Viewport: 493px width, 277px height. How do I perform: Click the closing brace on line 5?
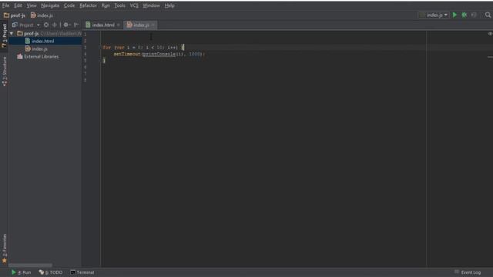[x=104, y=60]
